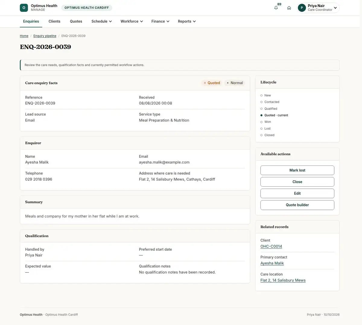Expand the Schedule menu
Image resolution: width=362 pixels, height=325 pixels.
point(101,21)
